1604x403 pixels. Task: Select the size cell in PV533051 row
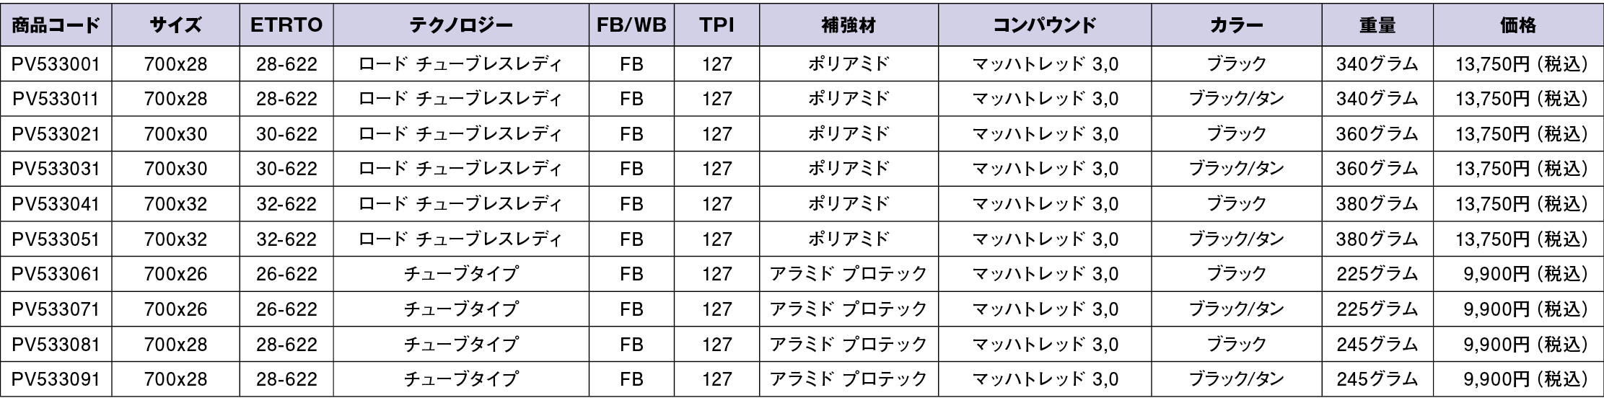pos(175,239)
